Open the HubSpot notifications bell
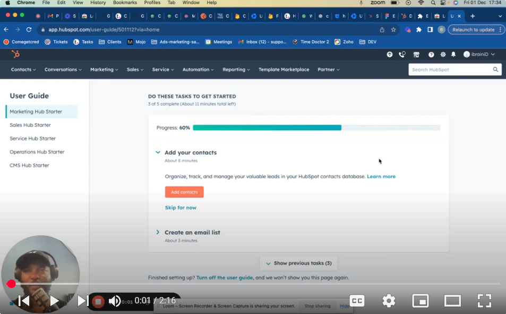Viewport: 506px width, 314px height. coord(453,55)
